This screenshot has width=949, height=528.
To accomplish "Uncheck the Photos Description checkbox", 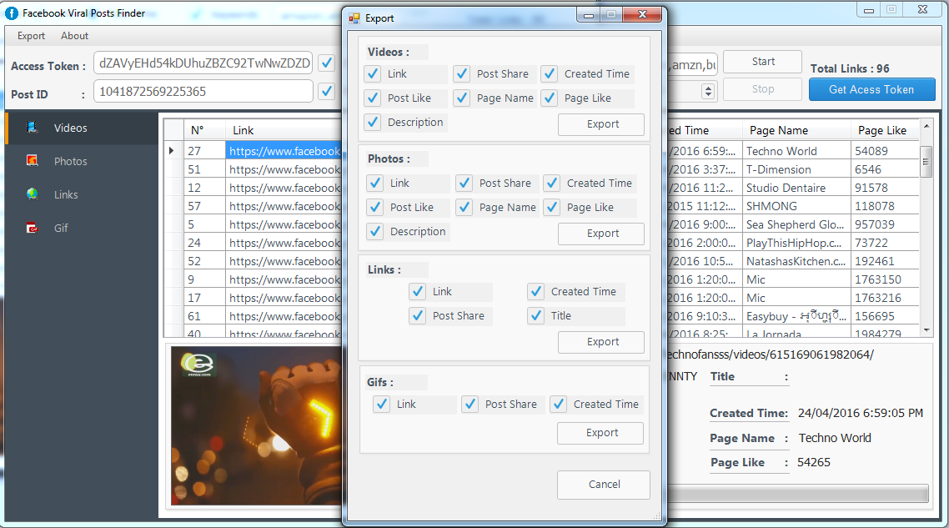I will point(375,231).
